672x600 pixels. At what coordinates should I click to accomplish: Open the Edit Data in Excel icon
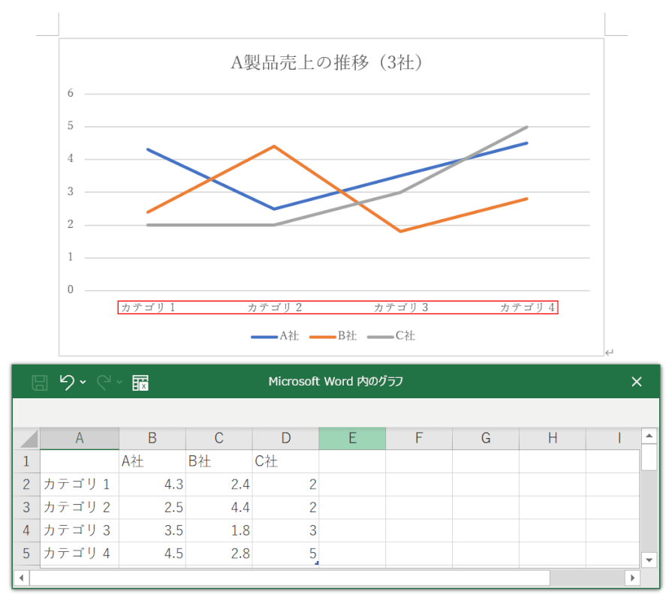140,382
